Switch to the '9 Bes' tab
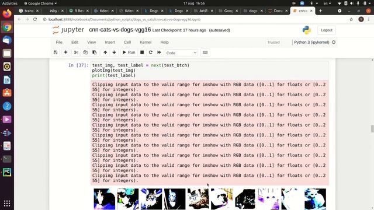 point(79,10)
